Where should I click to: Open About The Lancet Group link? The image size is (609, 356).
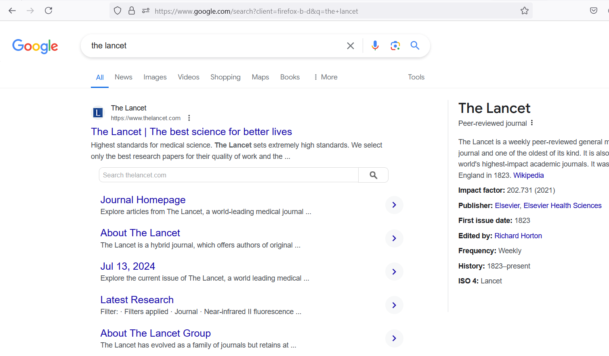pyautogui.click(x=155, y=333)
